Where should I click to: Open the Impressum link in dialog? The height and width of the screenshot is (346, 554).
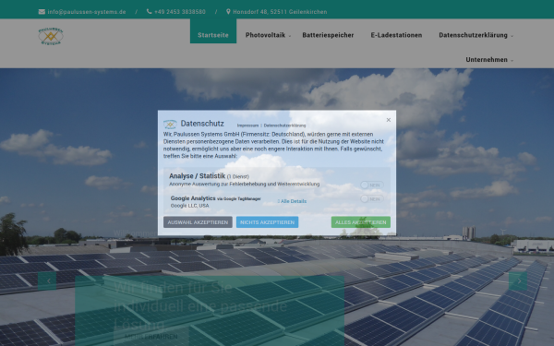click(247, 125)
